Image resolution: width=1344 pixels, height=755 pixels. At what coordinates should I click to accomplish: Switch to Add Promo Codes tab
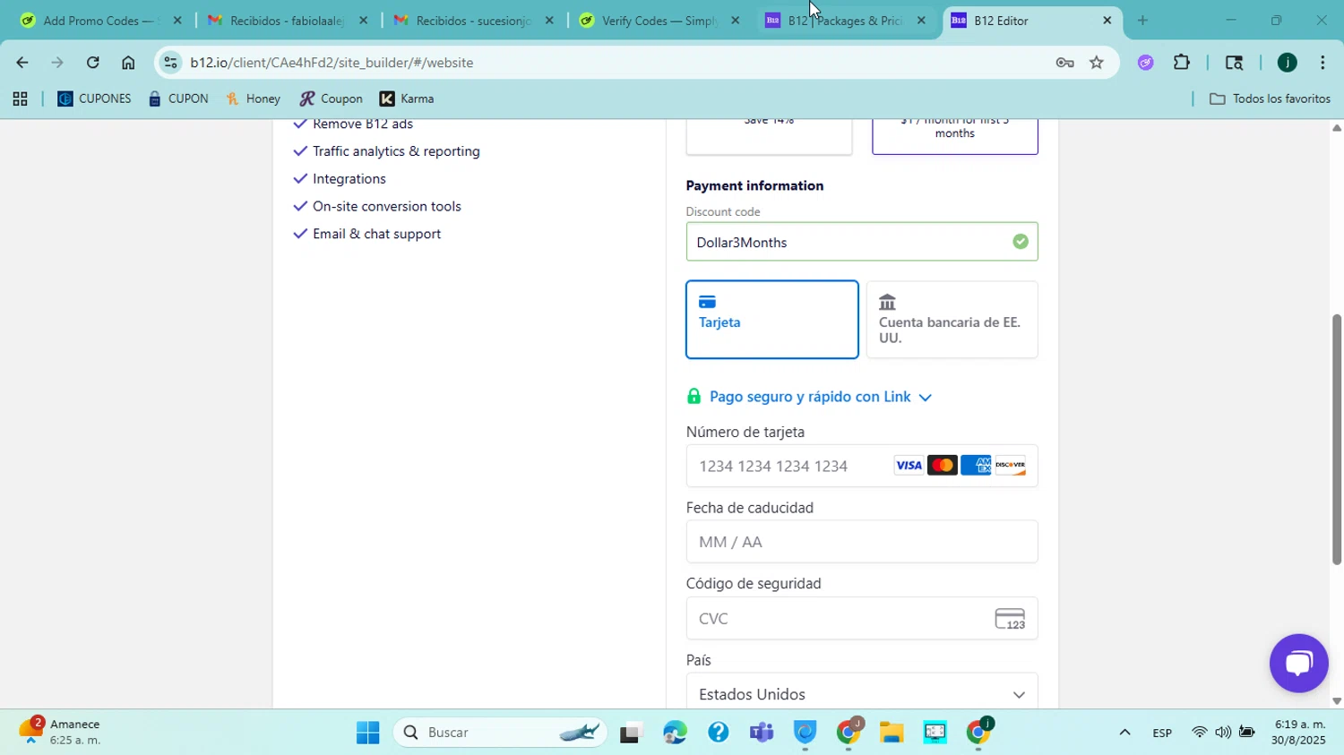tap(90, 20)
